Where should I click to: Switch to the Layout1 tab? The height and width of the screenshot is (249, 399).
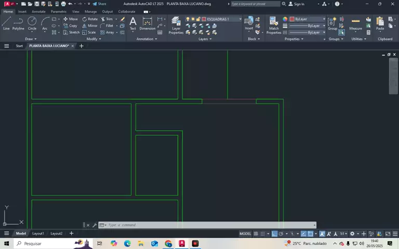[38, 233]
